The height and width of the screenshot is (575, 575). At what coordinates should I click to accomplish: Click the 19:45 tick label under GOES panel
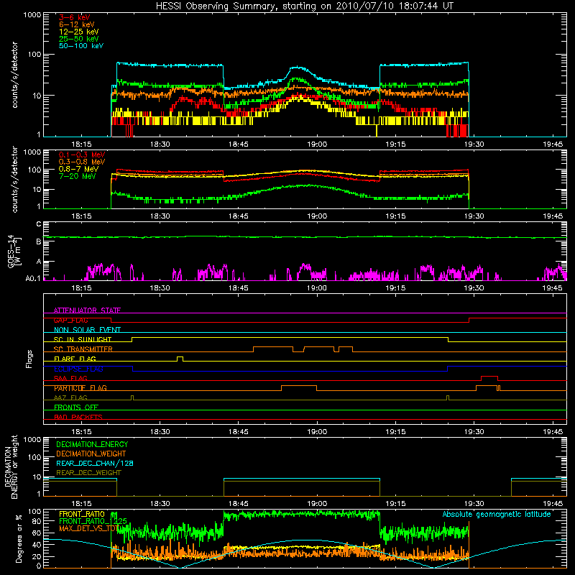(552, 288)
